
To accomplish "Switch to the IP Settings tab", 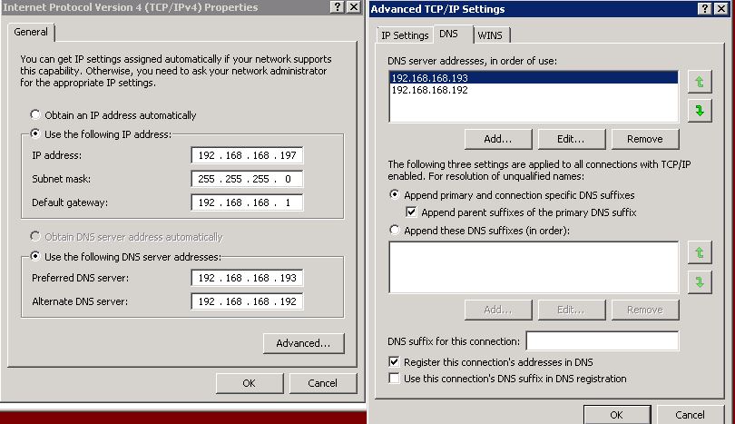I will 405,35.
